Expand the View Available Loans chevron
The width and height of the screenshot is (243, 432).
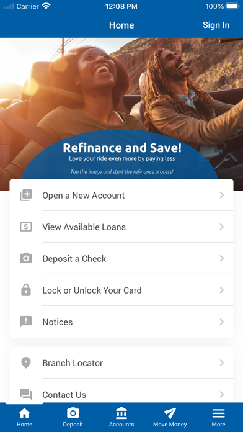[222, 227]
